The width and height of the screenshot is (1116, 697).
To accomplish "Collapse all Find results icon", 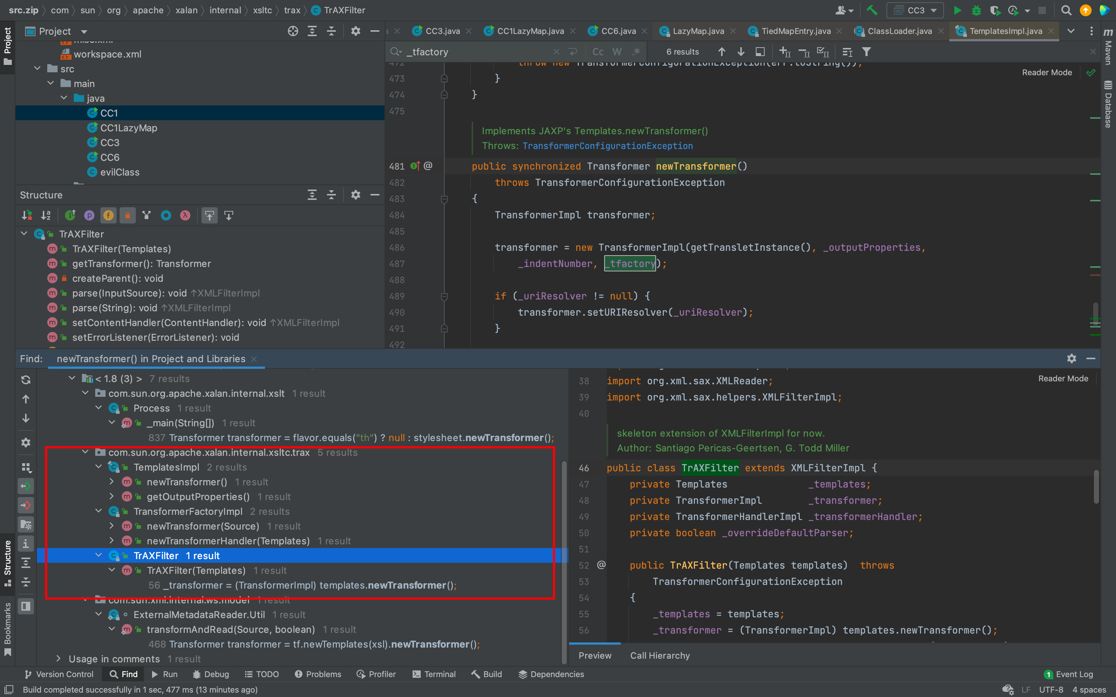I will click(x=26, y=582).
